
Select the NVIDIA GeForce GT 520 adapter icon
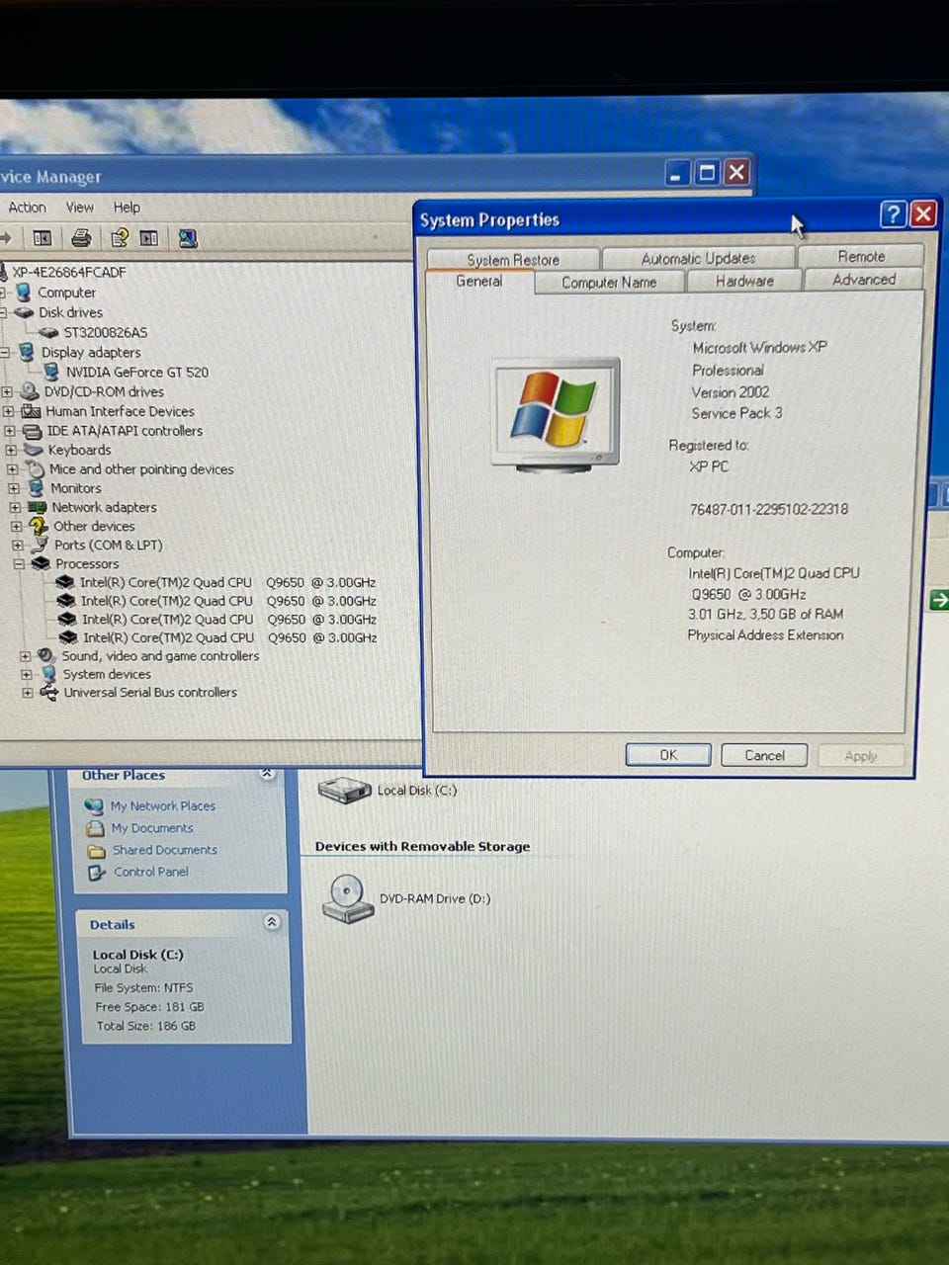point(51,372)
